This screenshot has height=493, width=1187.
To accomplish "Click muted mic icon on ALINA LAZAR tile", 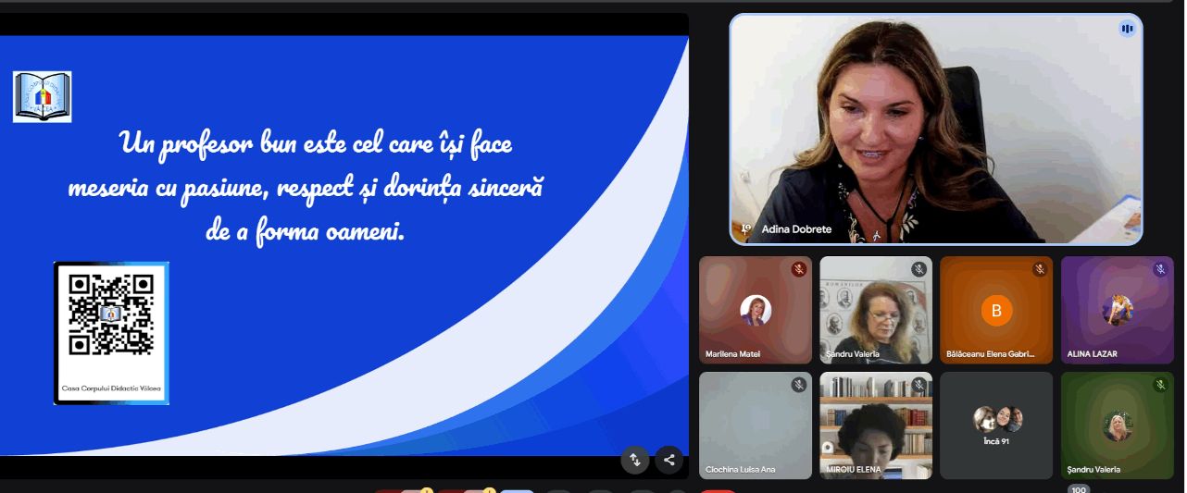I will [x=1159, y=269].
